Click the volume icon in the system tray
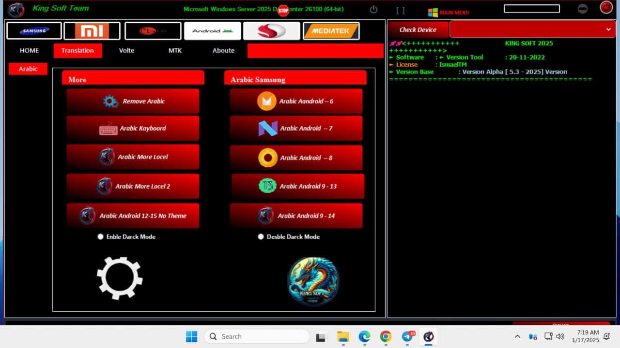This screenshot has height=348, width=620. pos(560,336)
